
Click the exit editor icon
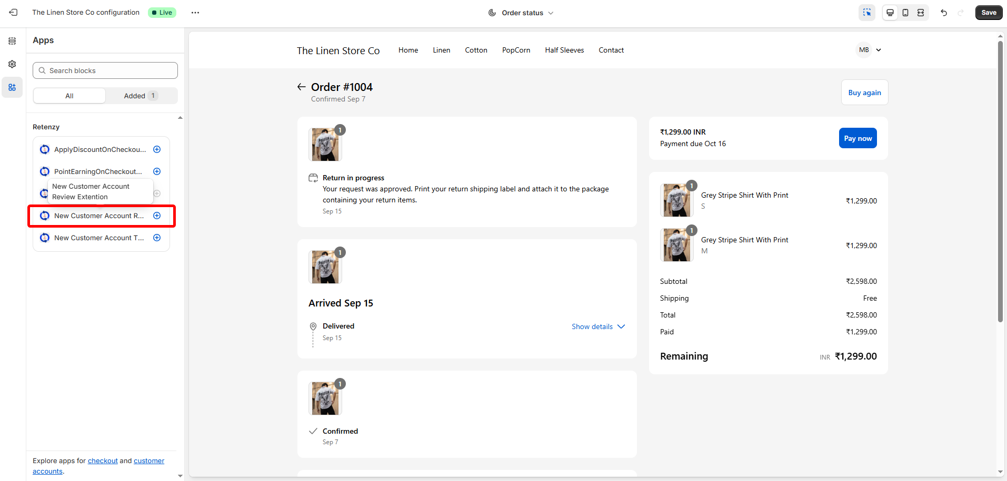coord(13,13)
